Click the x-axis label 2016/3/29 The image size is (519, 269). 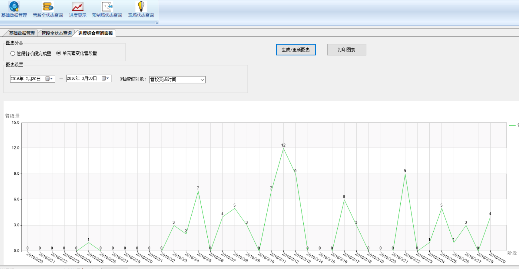pos(498,258)
